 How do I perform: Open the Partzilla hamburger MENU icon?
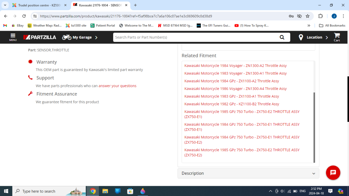[x=13, y=37]
